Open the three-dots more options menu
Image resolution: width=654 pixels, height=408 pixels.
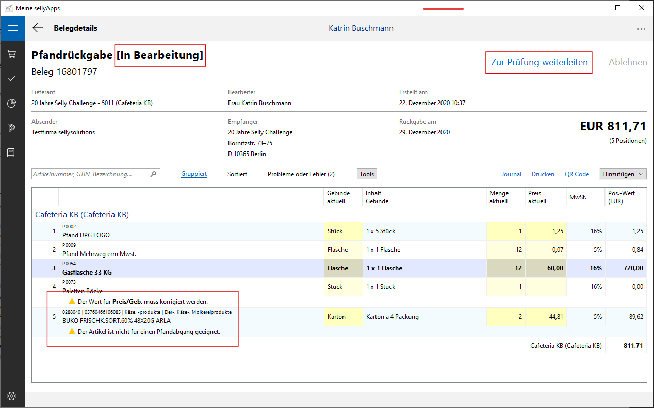click(x=641, y=29)
